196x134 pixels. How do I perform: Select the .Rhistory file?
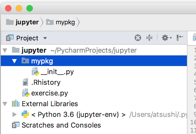click(x=46, y=83)
